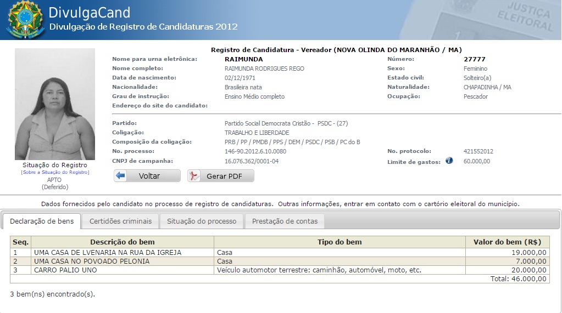Click the candidate photo
The height and width of the screenshot is (313, 562).
coord(55,104)
